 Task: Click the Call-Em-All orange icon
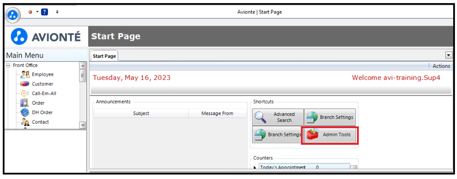click(x=25, y=93)
